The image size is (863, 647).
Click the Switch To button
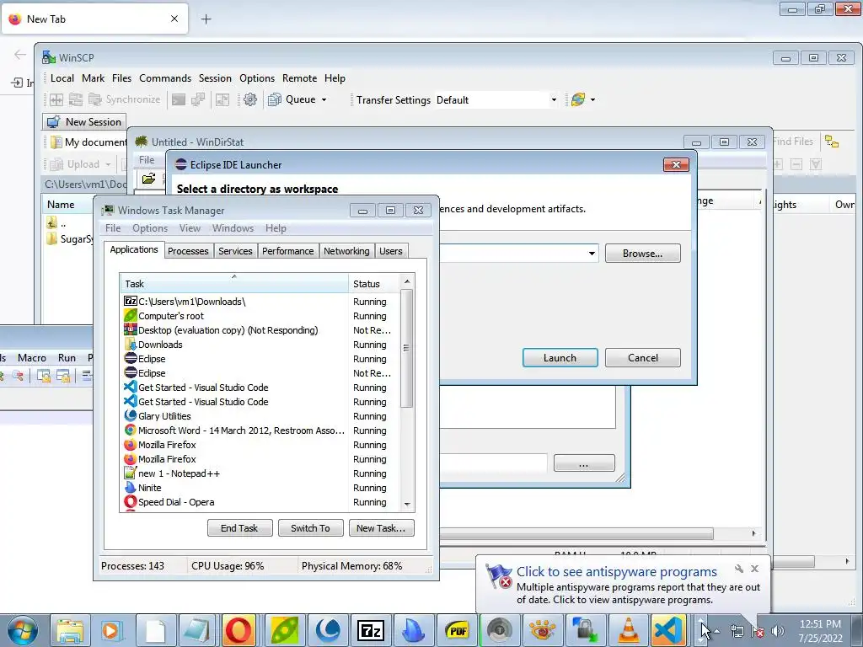(x=310, y=527)
